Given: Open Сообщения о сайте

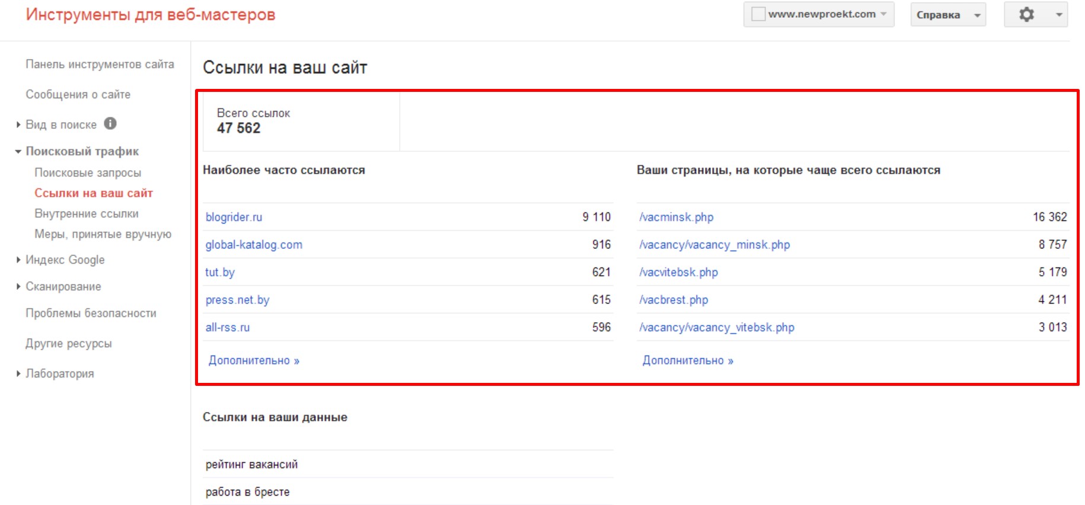Looking at the screenshot, I should tap(78, 94).
